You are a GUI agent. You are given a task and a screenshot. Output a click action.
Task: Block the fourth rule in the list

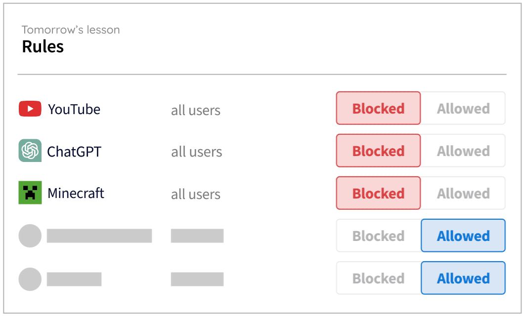pos(378,236)
